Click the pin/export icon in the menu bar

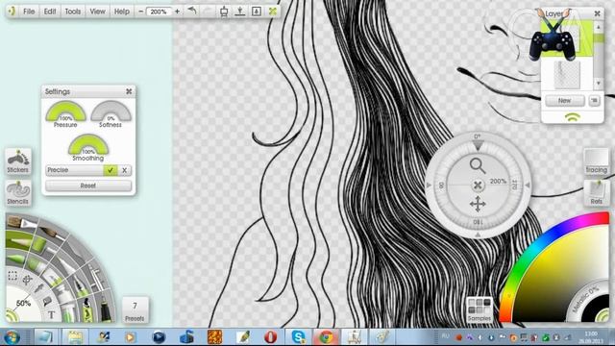(240, 12)
